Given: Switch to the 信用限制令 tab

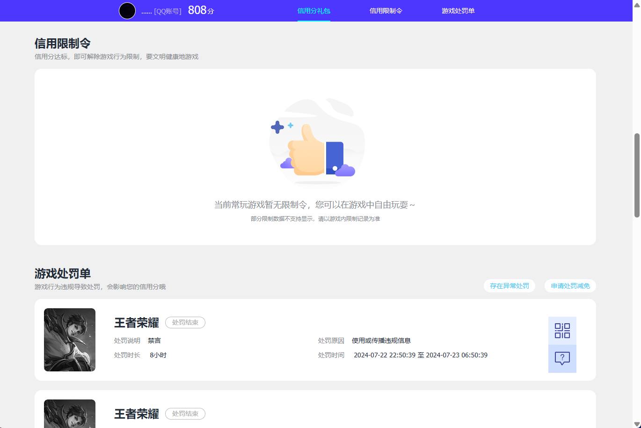Looking at the screenshot, I should coord(386,11).
